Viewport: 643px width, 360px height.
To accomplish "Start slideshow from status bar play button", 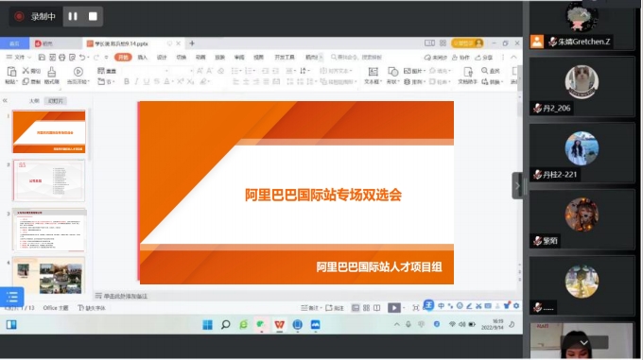I will tap(393, 308).
